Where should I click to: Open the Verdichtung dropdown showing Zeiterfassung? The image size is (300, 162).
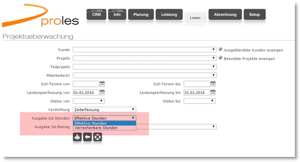(105, 110)
